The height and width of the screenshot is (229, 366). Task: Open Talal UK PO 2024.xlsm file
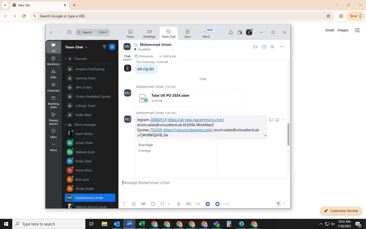tap(188, 98)
